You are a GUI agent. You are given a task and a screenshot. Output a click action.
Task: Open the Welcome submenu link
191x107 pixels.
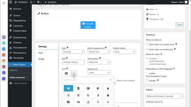14,70
